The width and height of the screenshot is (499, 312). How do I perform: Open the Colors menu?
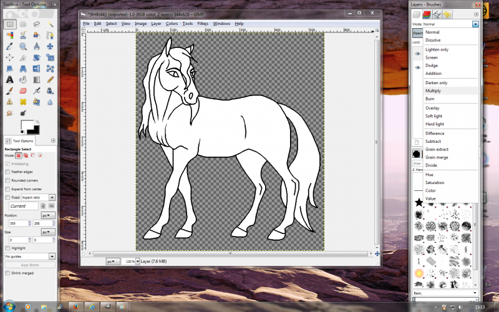tap(172, 24)
